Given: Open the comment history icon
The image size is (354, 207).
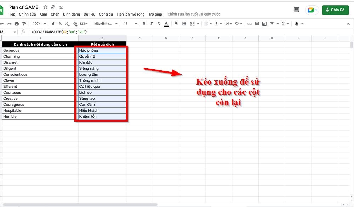Looking at the screenshot, I should click(x=296, y=10).
